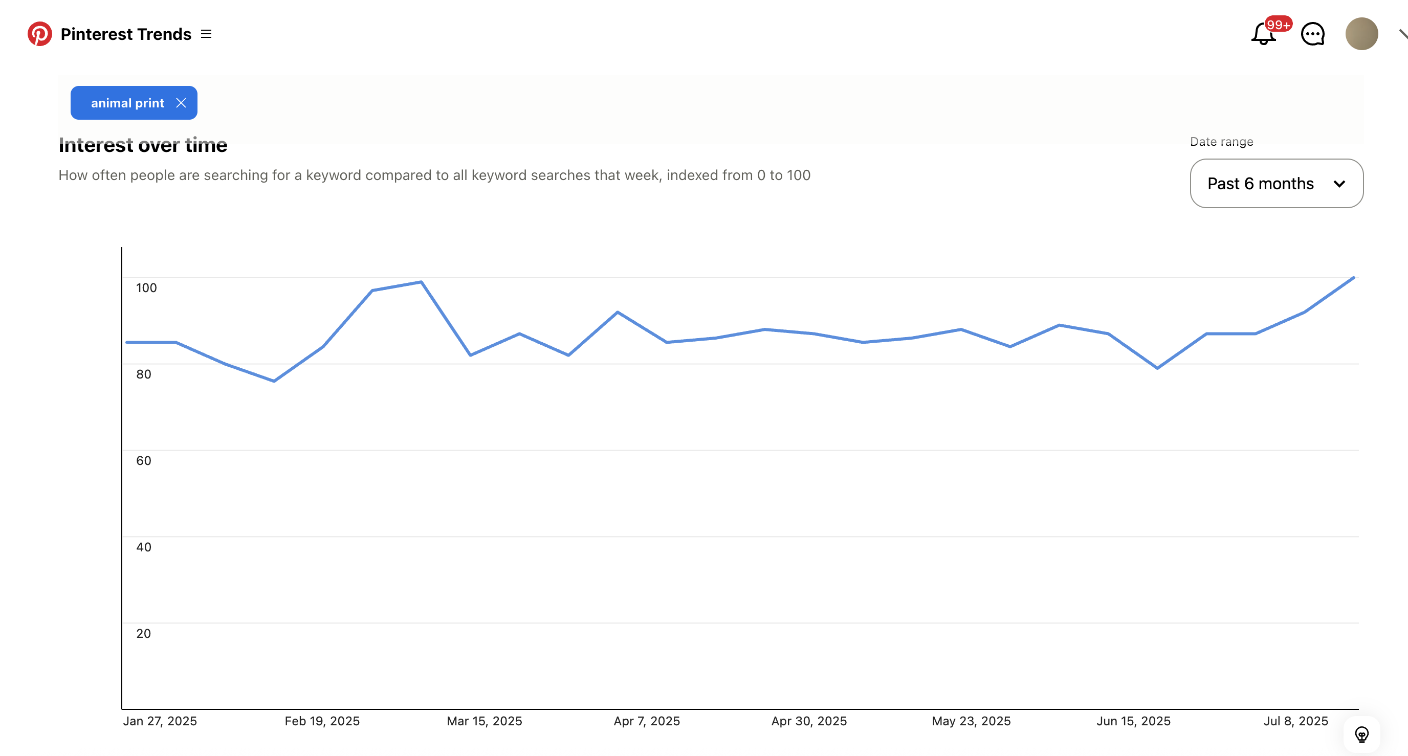
Task: Open the notifications bell icon
Action: (x=1263, y=34)
